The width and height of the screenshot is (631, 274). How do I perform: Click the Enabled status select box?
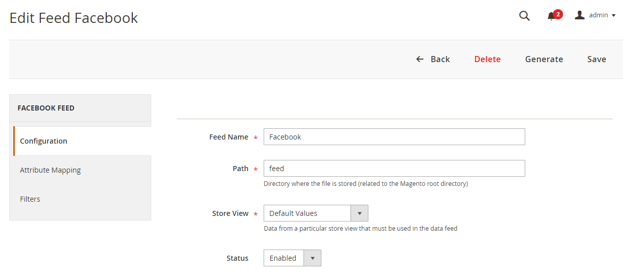pyautogui.click(x=284, y=258)
